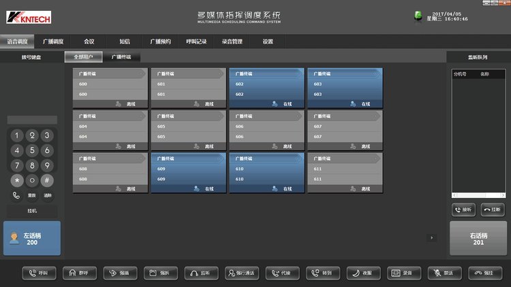Switch to the 广播终端 user tab
Screen dimensions: 511x287
point(121,57)
